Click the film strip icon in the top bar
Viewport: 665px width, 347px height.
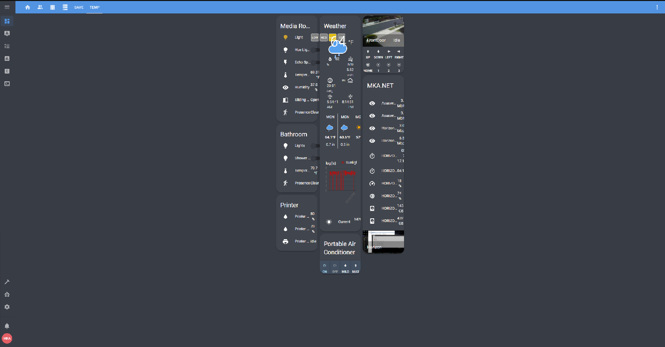click(52, 7)
